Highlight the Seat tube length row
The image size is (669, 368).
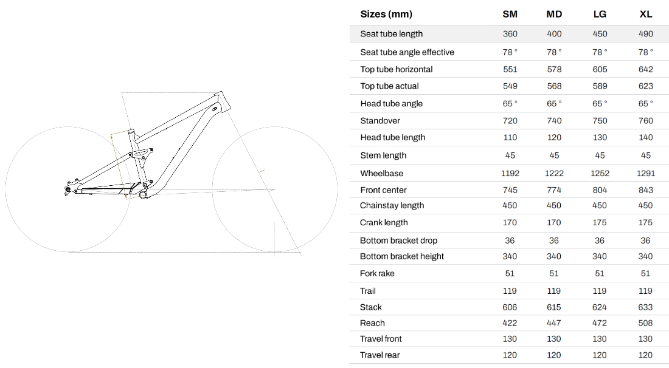coord(509,34)
